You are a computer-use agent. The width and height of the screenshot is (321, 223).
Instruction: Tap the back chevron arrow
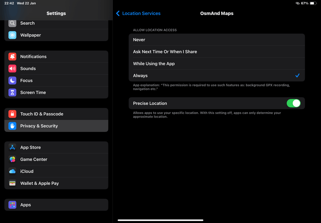[118, 13]
